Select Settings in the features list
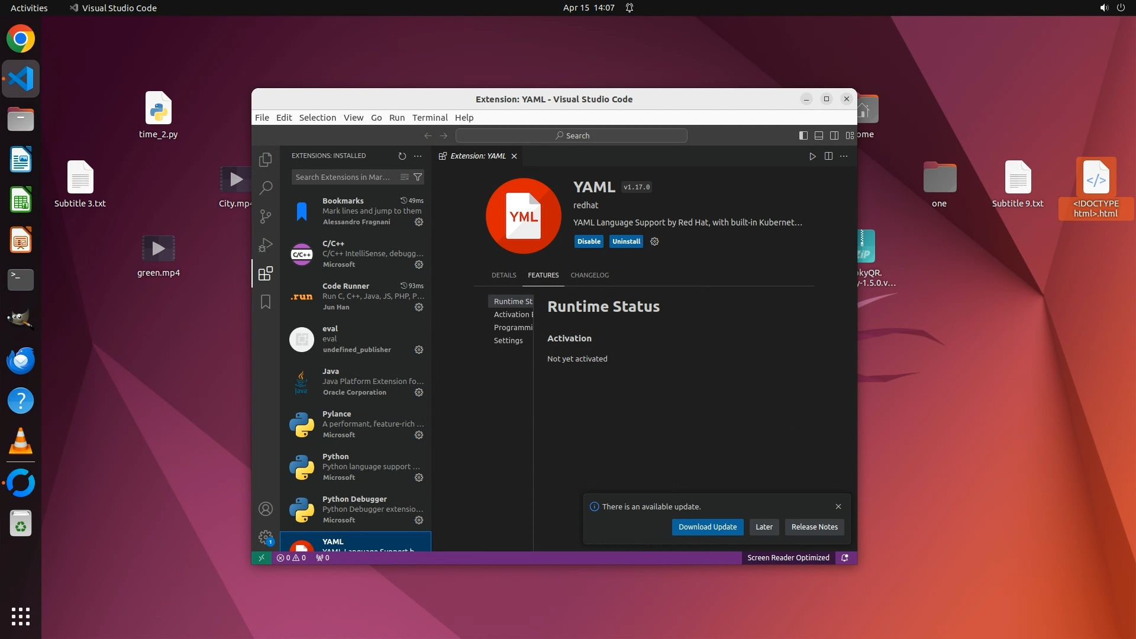 tap(508, 341)
